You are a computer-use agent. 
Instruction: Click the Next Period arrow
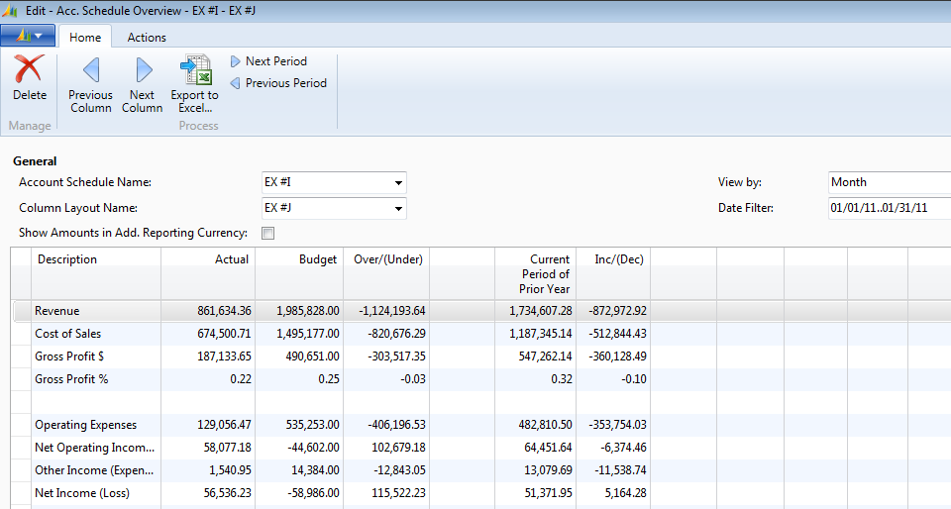coord(236,61)
